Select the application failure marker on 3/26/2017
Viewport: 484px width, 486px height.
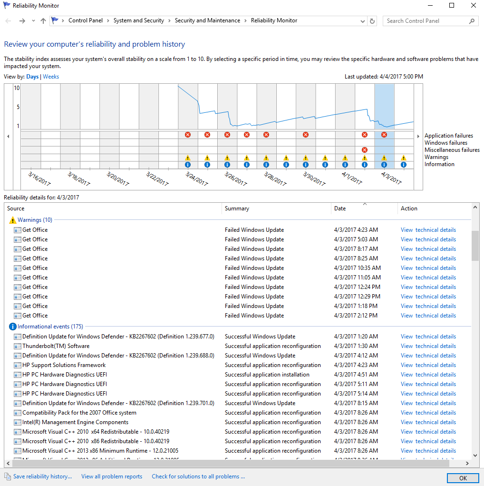pos(227,135)
